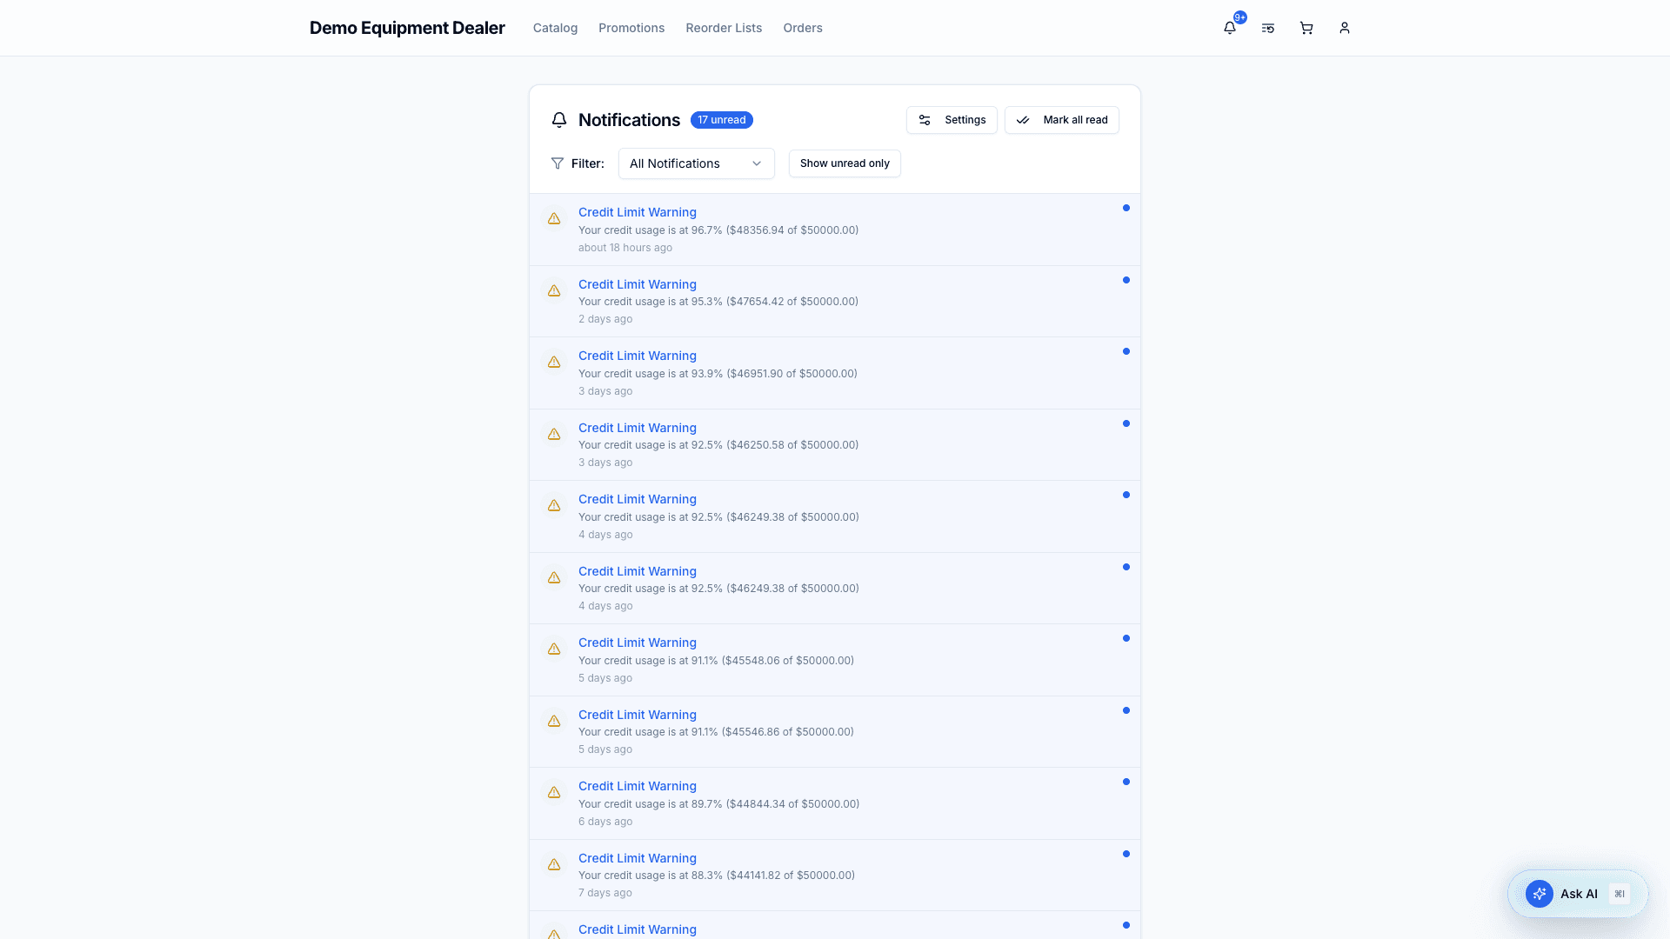Click warning icon of 96.7% credit notification
The image size is (1670, 939).
[x=554, y=219]
